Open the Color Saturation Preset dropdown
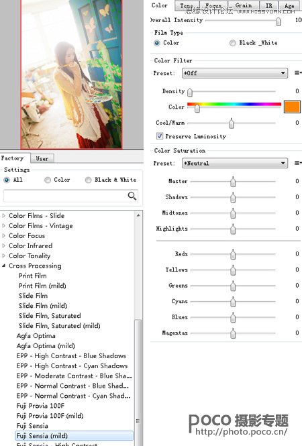This screenshot has height=446, width=302. pos(235,163)
